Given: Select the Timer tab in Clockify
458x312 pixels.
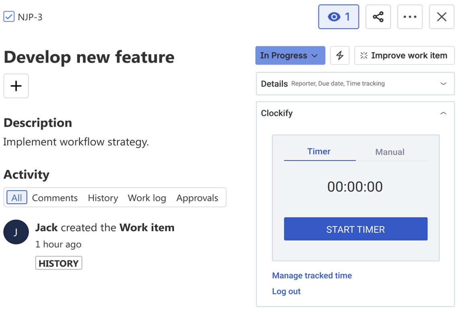Looking at the screenshot, I should point(319,152).
